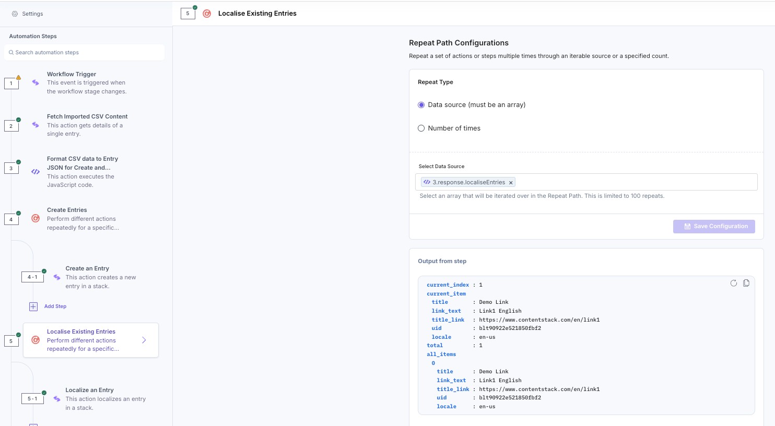
Task: Click the JavaScript code icon for step 3
Action: pyautogui.click(x=36, y=171)
